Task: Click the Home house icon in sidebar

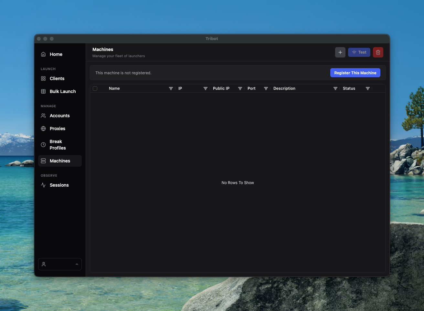Action: [x=43, y=54]
